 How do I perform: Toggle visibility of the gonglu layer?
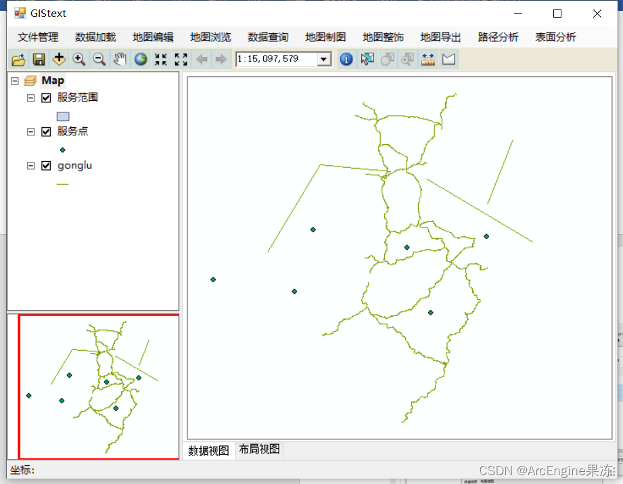click(x=45, y=164)
